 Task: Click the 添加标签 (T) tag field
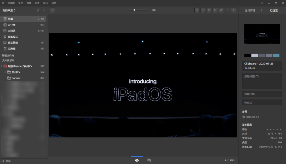coord(262,81)
